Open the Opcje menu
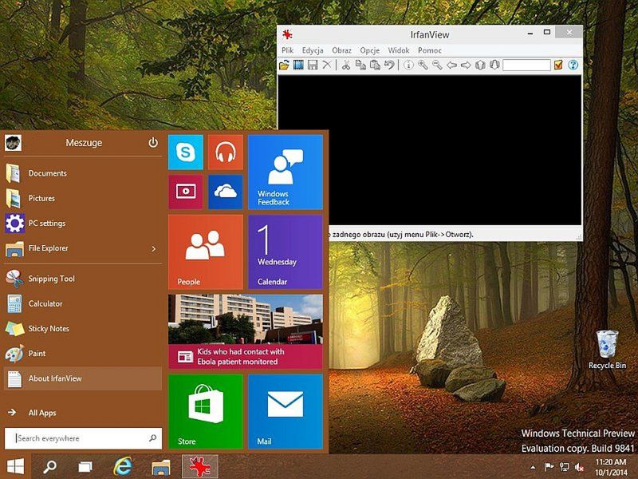This screenshot has height=479, width=638. [369, 50]
